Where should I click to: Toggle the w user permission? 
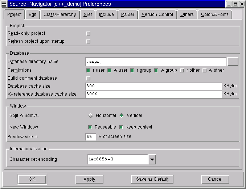[x=109, y=71]
